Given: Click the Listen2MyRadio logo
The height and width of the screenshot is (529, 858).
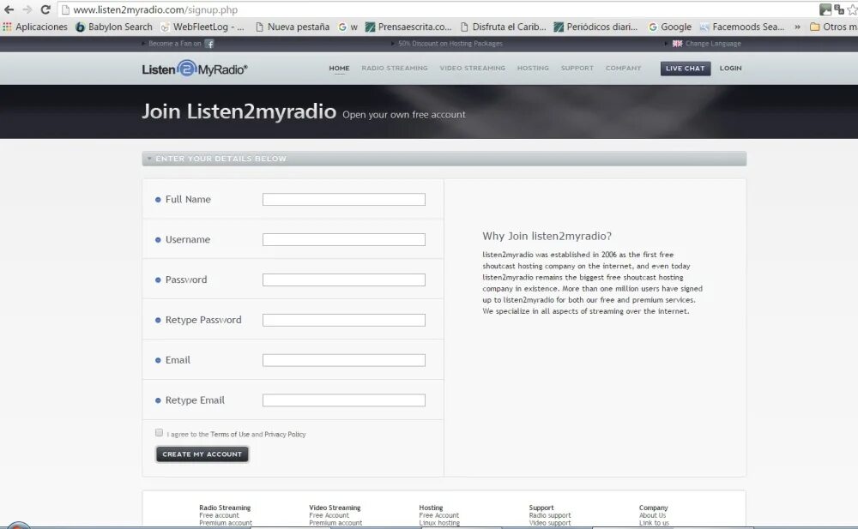Looking at the screenshot, I should pyautogui.click(x=194, y=69).
